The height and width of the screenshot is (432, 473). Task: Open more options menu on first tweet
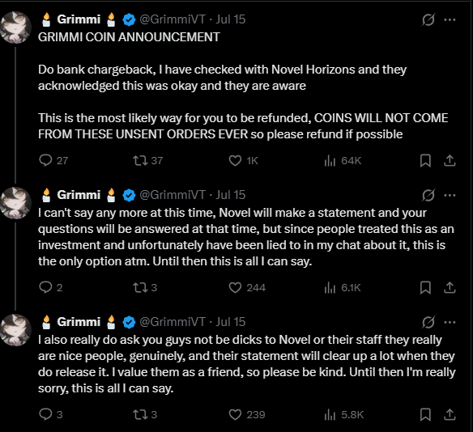[450, 20]
